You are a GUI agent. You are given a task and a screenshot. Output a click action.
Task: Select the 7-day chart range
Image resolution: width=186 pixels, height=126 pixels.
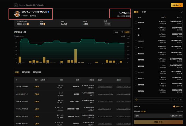(x=122, y=32)
